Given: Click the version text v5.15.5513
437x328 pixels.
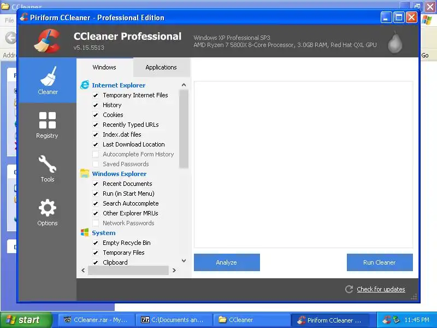Looking at the screenshot, I should pos(89,48).
